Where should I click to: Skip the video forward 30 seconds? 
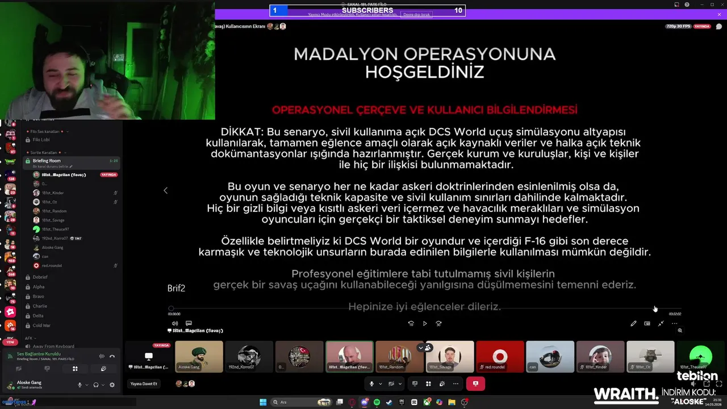[438, 323]
